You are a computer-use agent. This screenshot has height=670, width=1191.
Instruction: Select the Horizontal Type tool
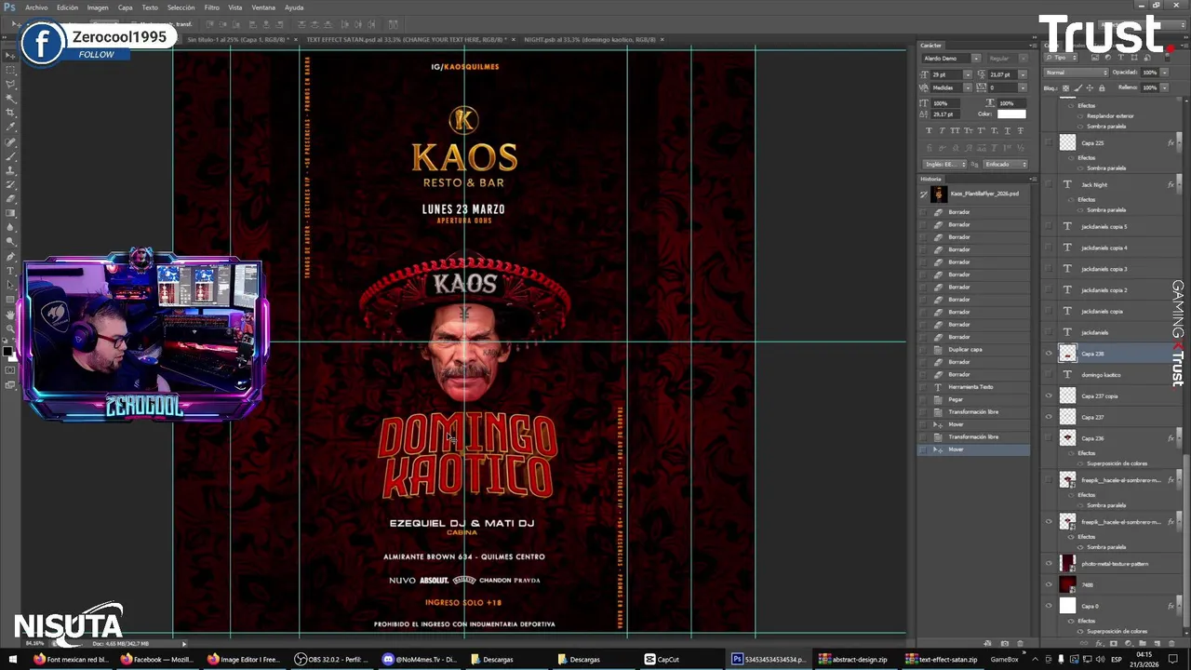pos(10,270)
